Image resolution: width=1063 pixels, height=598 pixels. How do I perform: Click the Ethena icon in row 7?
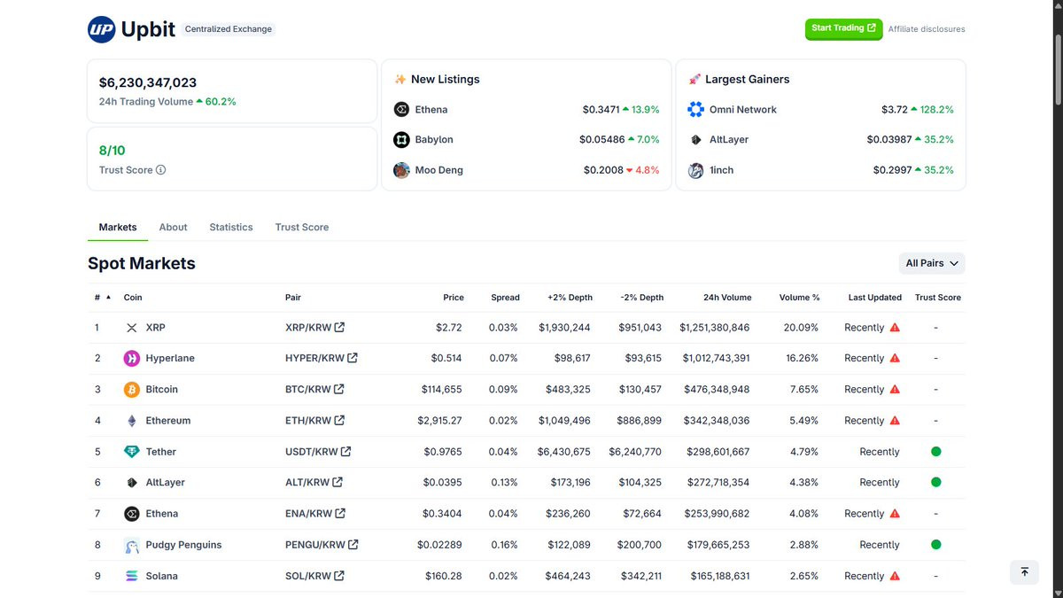[132, 514]
